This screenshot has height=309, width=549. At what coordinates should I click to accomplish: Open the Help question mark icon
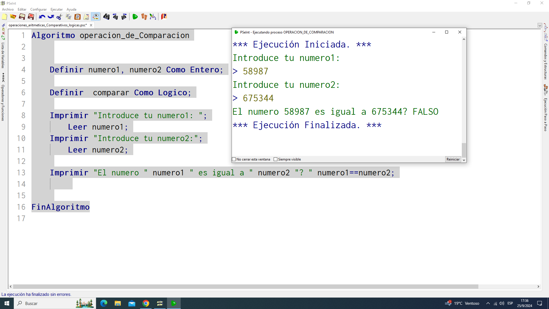tap(164, 17)
